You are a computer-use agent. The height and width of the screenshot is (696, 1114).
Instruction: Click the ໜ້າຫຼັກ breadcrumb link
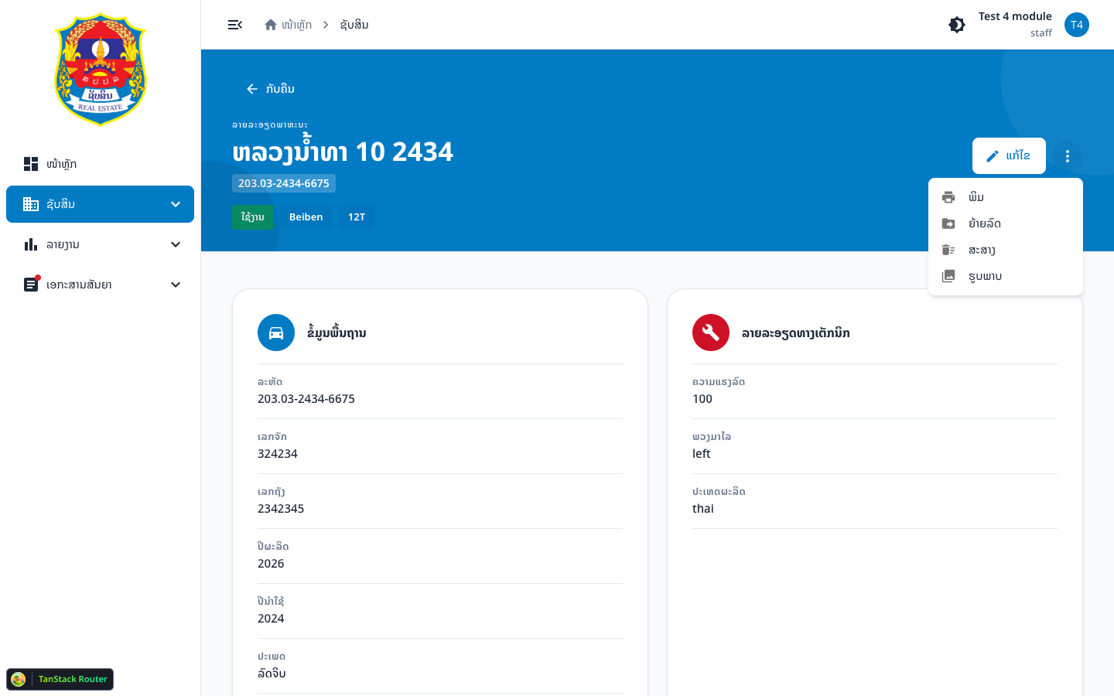tap(296, 25)
